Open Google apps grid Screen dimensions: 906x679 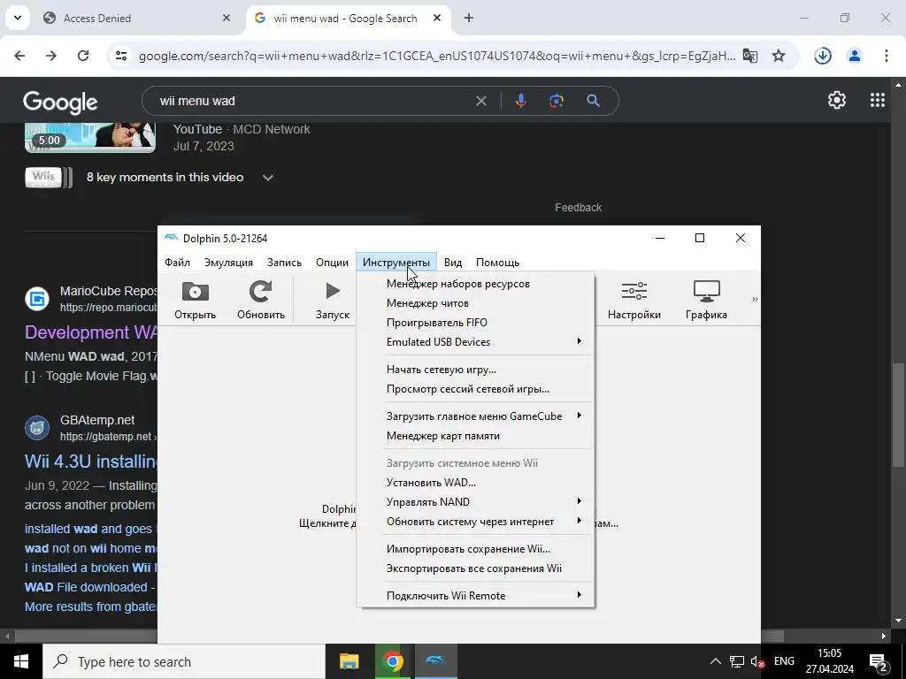click(877, 101)
